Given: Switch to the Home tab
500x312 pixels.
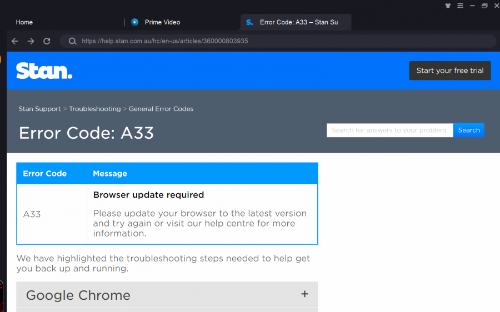Looking at the screenshot, I should tap(24, 22).
